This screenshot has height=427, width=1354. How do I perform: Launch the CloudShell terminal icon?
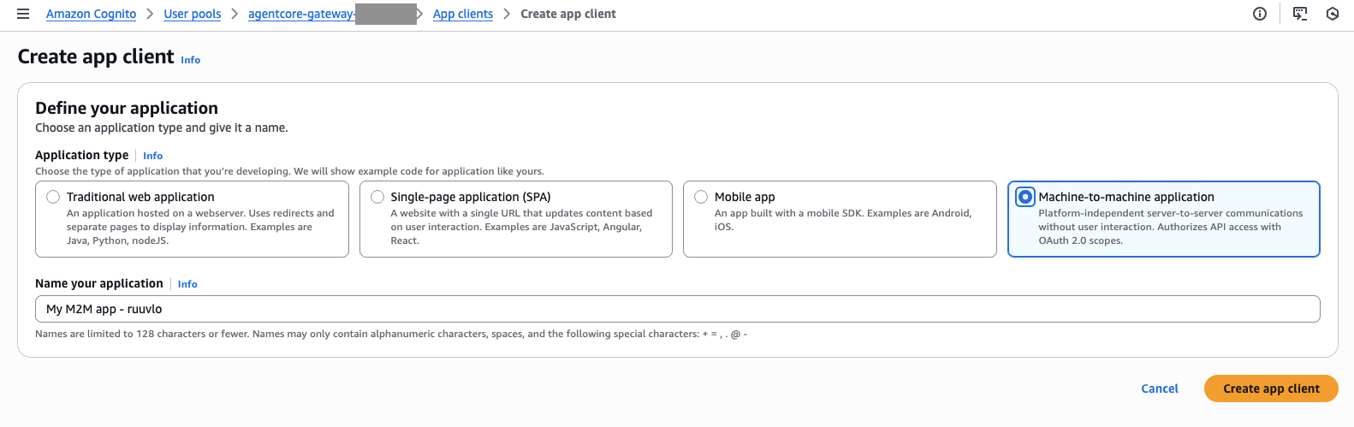pos(1300,14)
